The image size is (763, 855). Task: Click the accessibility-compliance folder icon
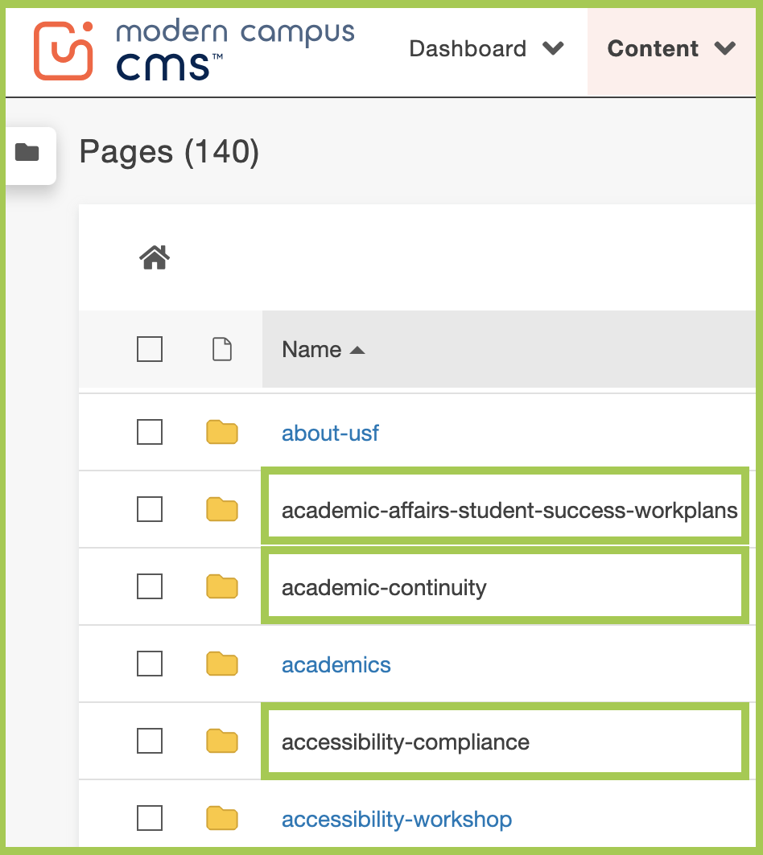pyautogui.click(x=222, y=741)
